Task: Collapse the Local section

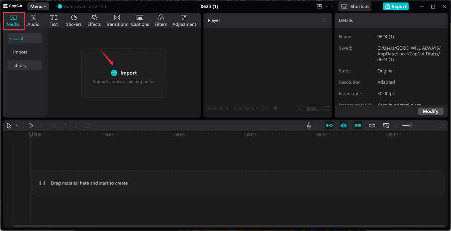Action: (24, 38)
